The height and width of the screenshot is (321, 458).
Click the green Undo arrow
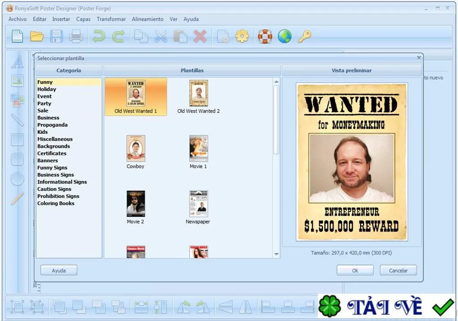(99, 37)
